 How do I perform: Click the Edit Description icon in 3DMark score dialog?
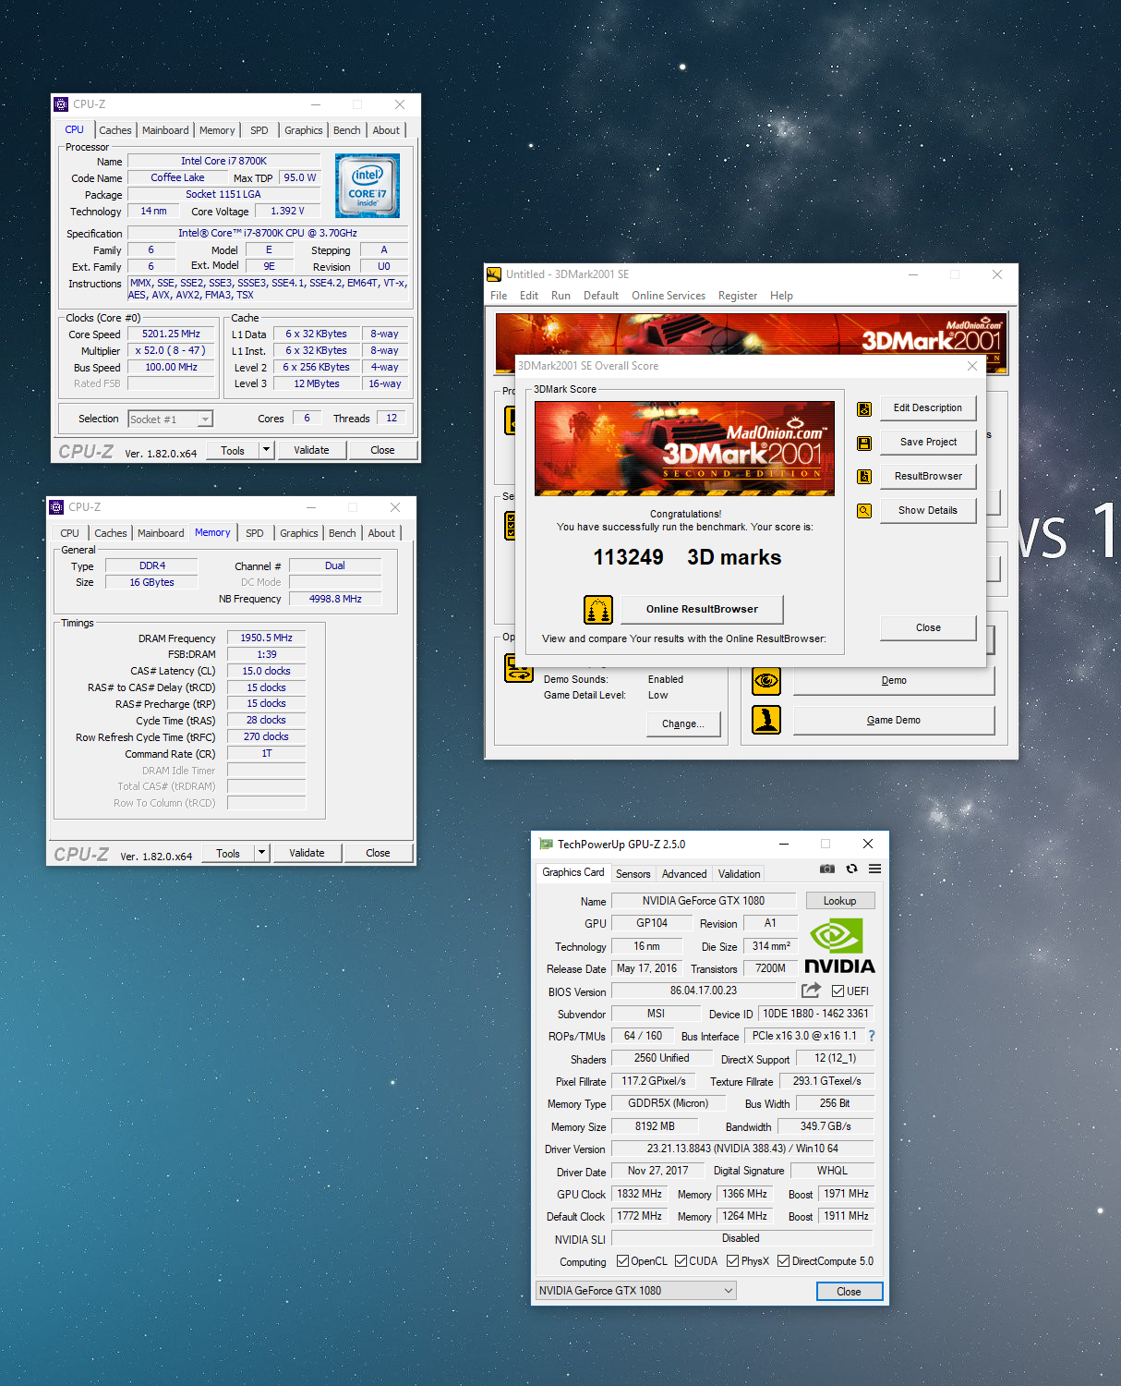pyautogui.click(x=864, y=408)
